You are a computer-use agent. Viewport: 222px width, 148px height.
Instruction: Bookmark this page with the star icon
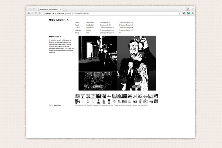pyautogui.click(x=180, y=13)
